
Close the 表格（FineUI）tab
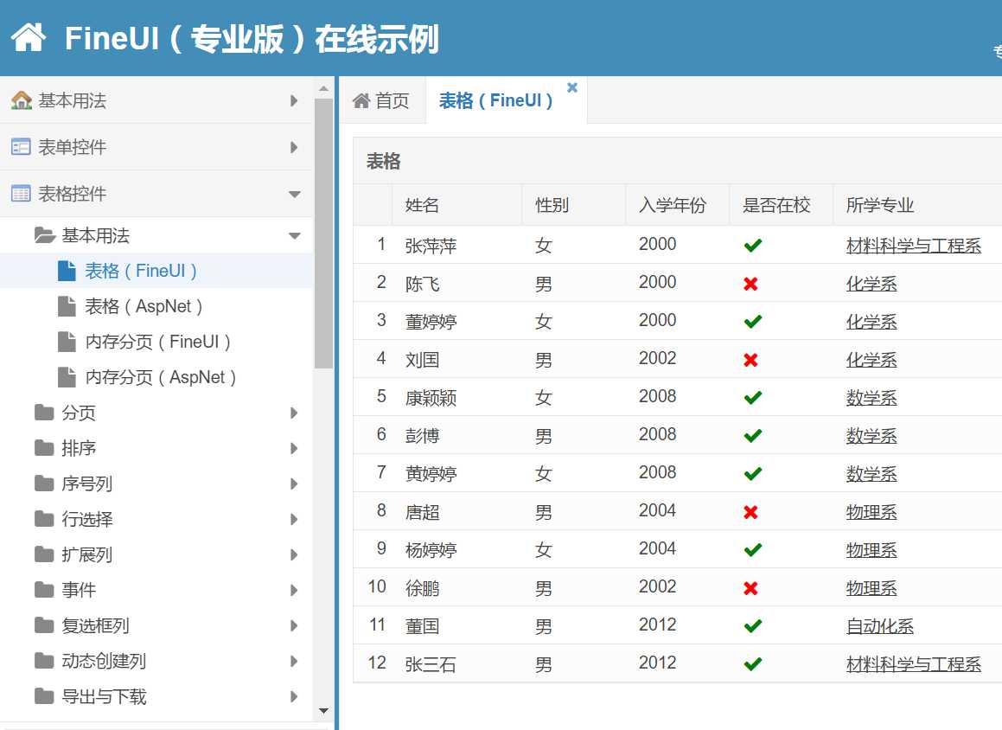[x=572, y=87]
